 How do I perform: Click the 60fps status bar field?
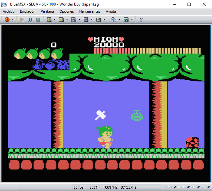click(79, 187)
